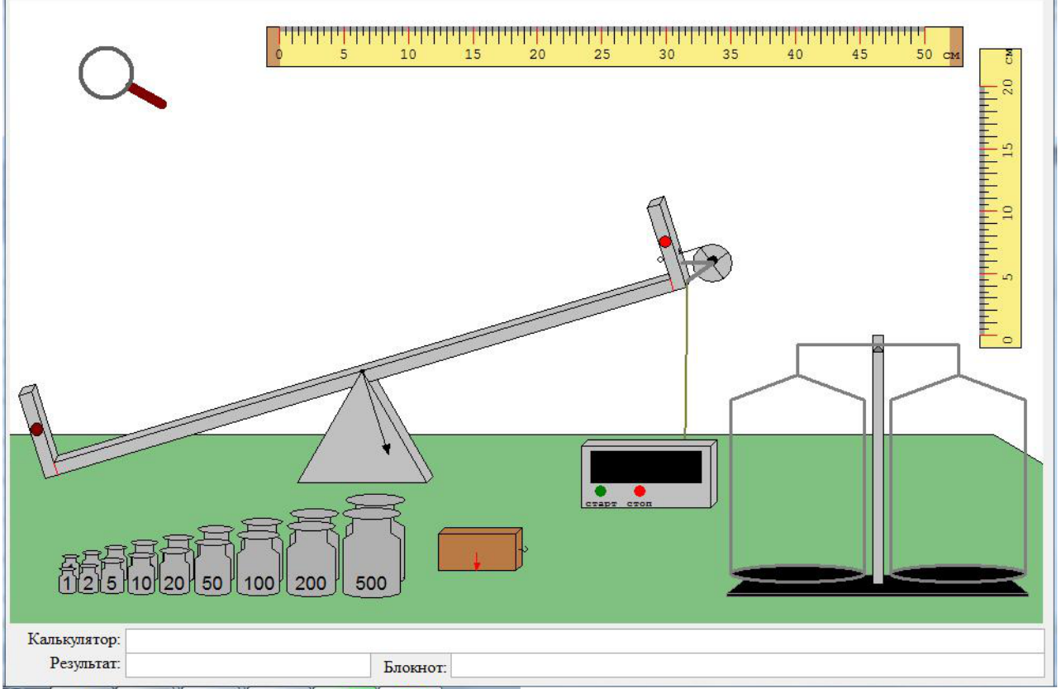Focus the Блокнот input field
1061x689 pixels.
coord(748,665)
